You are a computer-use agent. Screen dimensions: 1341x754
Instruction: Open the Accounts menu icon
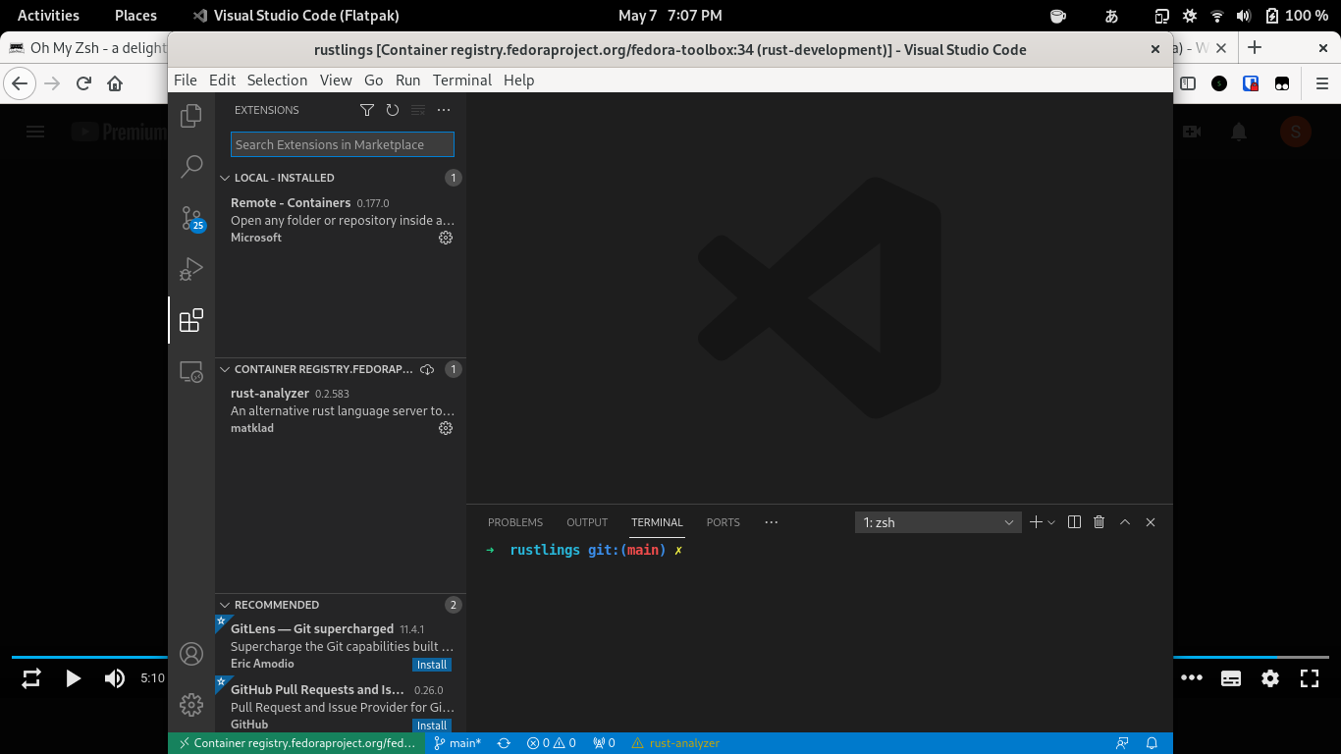click(x=191, y=654)
